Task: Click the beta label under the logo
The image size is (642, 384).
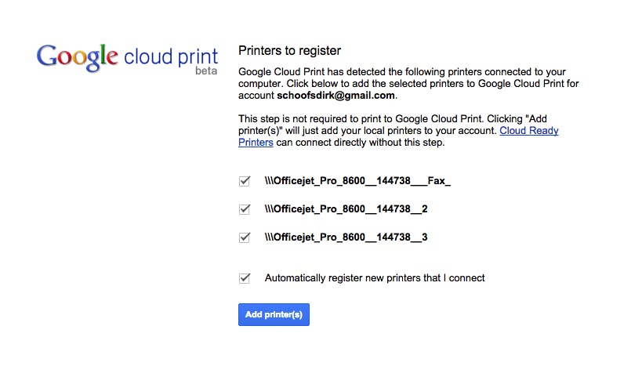Action: click(x=206, y=71)
